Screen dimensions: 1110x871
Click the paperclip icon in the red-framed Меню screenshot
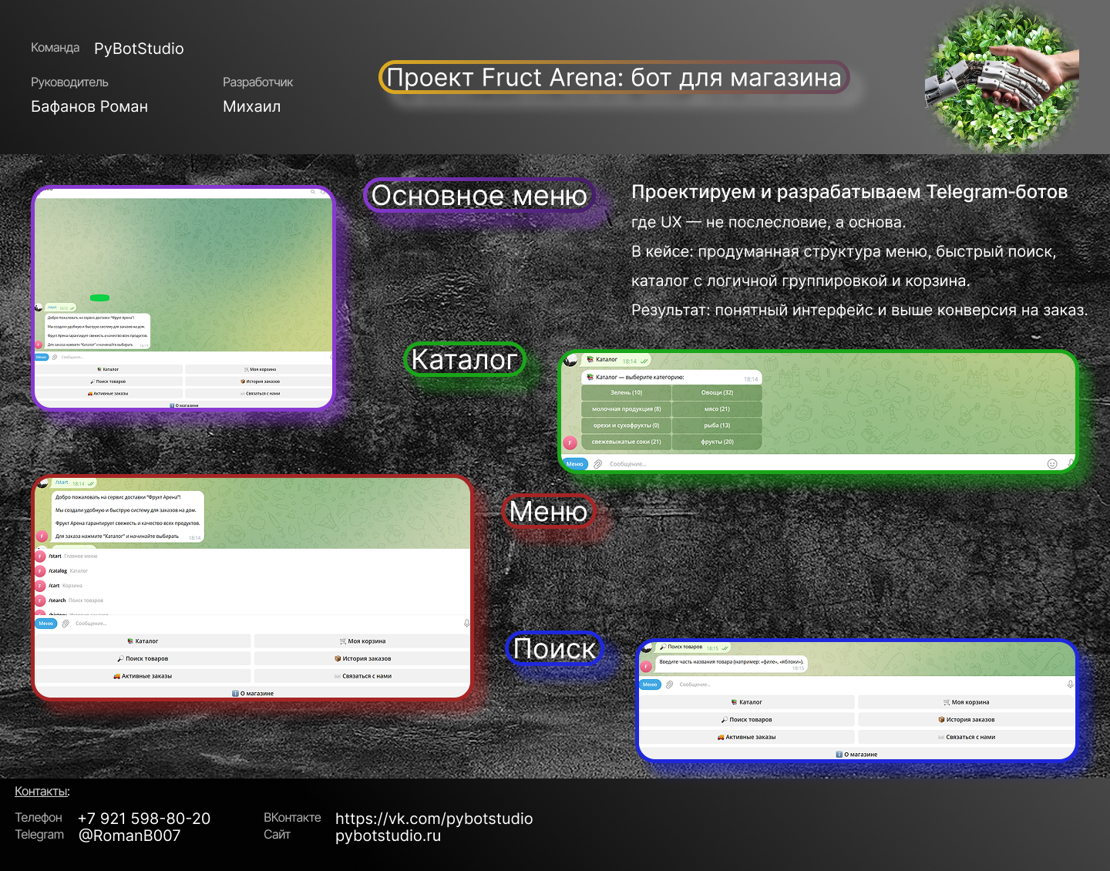(x=66, y=624)
